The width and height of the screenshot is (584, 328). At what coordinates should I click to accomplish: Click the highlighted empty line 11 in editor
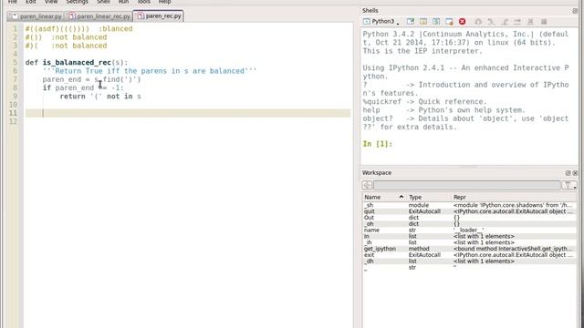188,113
